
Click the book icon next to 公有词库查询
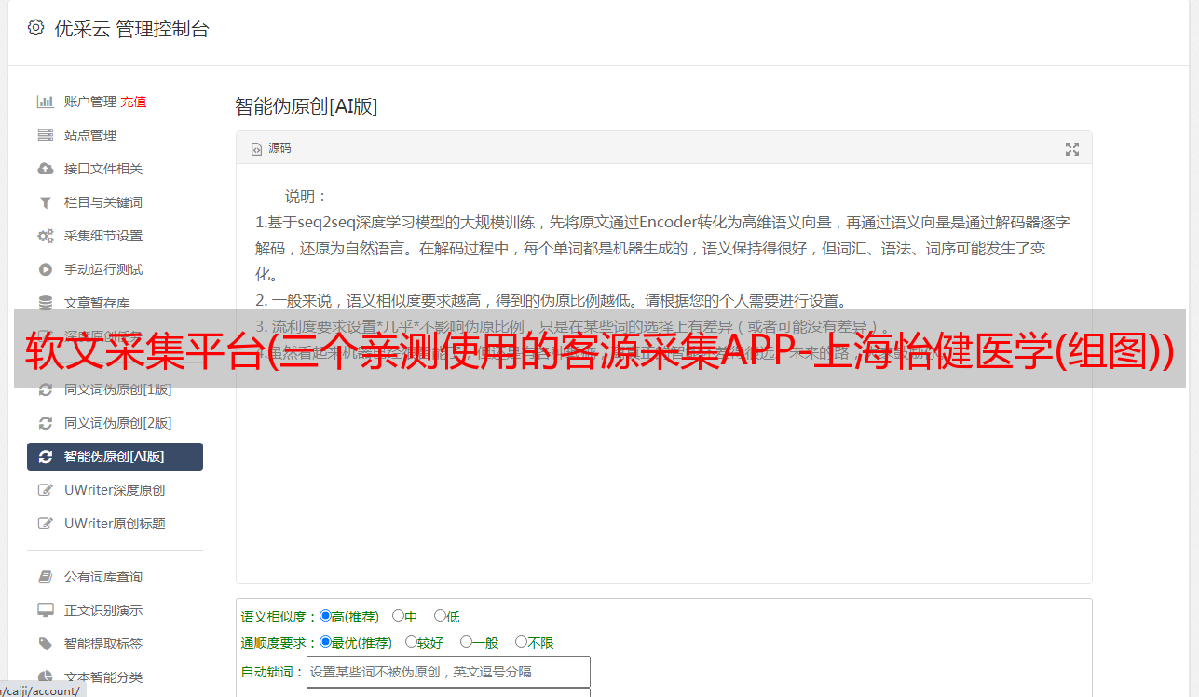45,577
